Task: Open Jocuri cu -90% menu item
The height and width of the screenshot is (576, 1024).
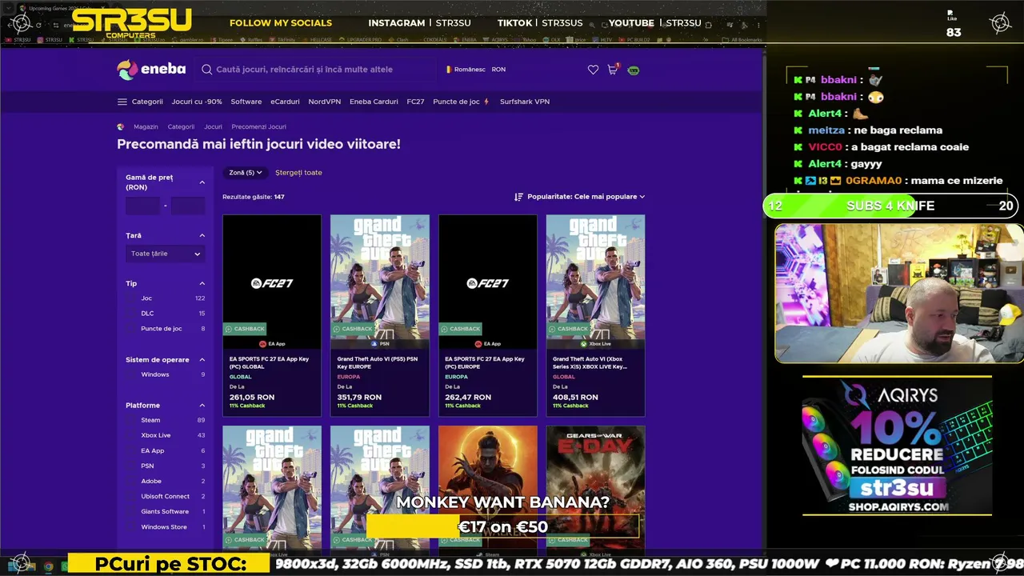Action: click(x=197, y=102)
